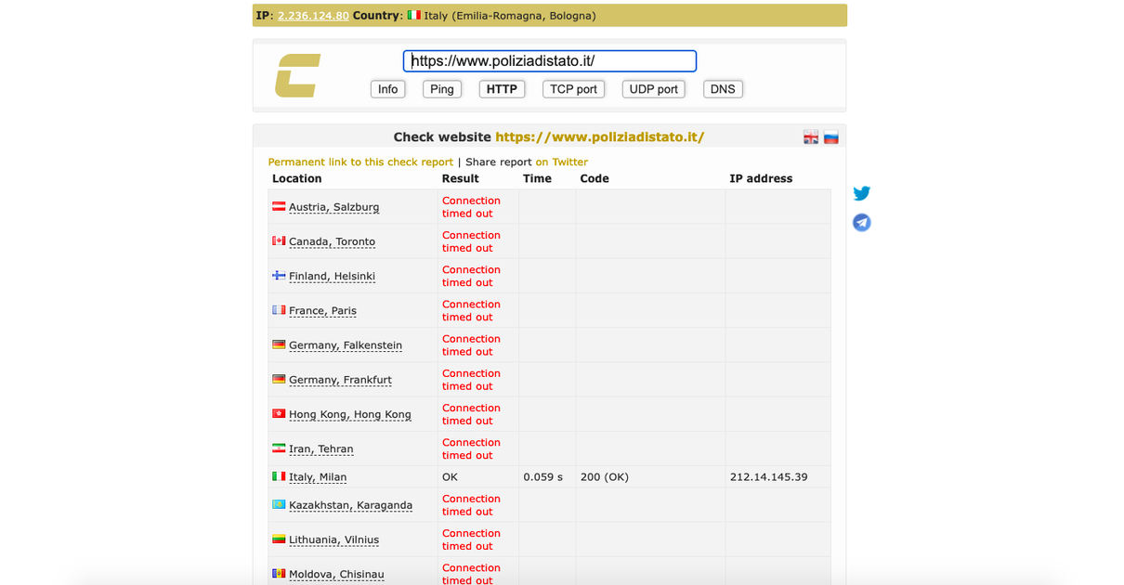Click the on Twitter share link

[x=561, y=162]
